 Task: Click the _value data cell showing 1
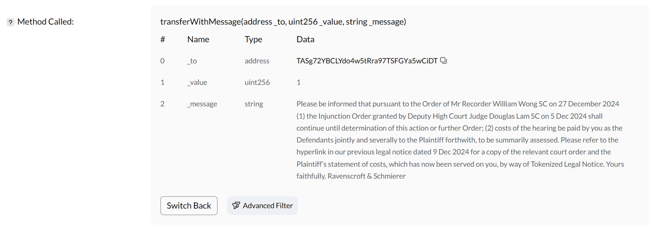tap(298, 82)
